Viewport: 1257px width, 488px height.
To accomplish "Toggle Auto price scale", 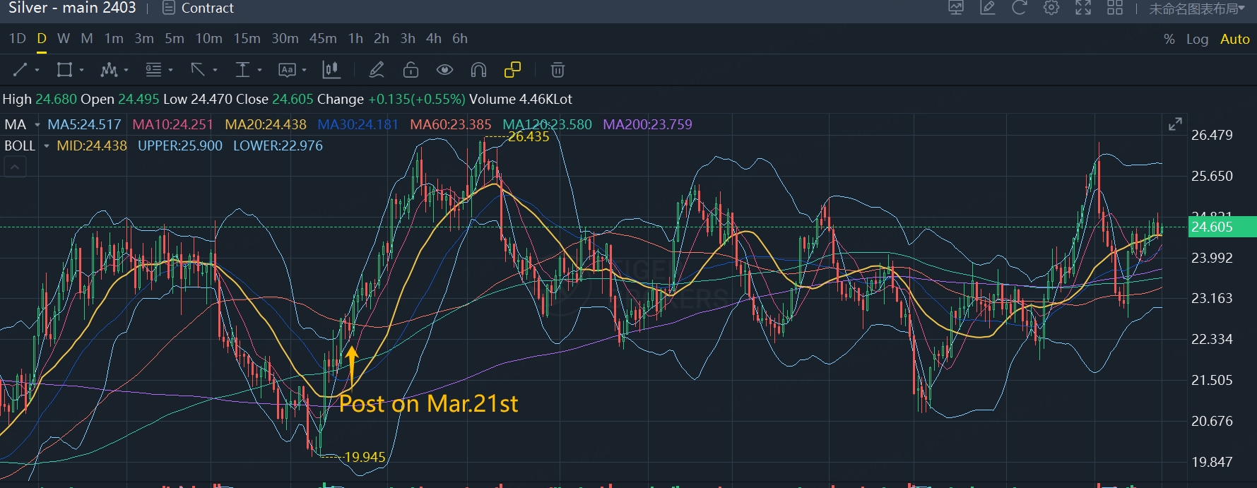I will tap(1235, 40).
